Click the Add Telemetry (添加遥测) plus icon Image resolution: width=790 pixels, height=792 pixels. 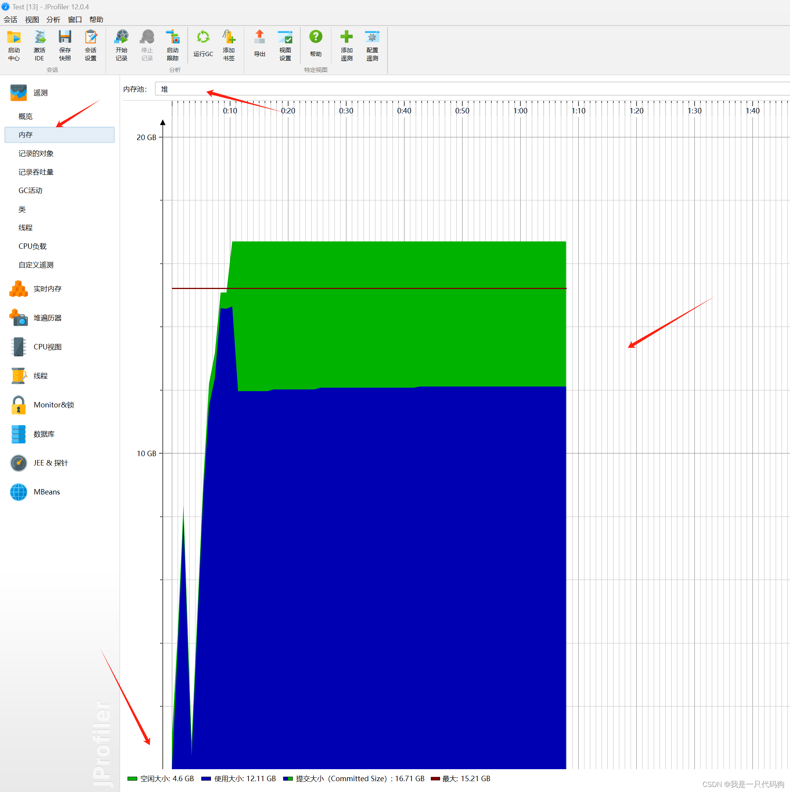[346, 38]
